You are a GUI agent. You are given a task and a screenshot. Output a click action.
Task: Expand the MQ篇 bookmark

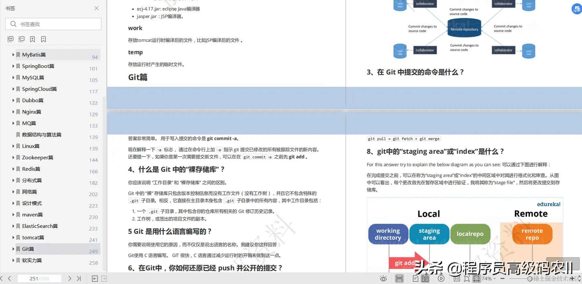13,123
